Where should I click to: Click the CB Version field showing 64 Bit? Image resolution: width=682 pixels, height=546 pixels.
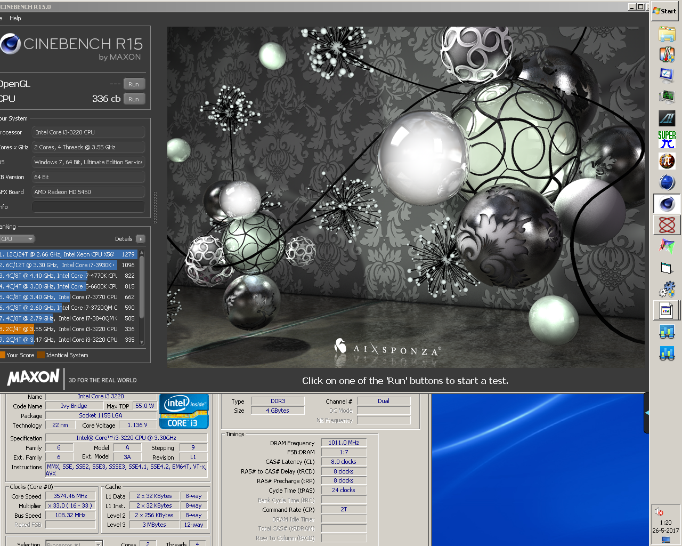[x=88, y=177]
